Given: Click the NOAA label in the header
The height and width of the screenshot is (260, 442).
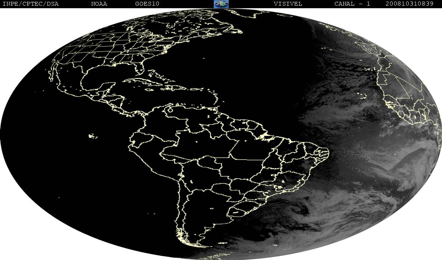Looking at the screenshot, I should 99,4.
